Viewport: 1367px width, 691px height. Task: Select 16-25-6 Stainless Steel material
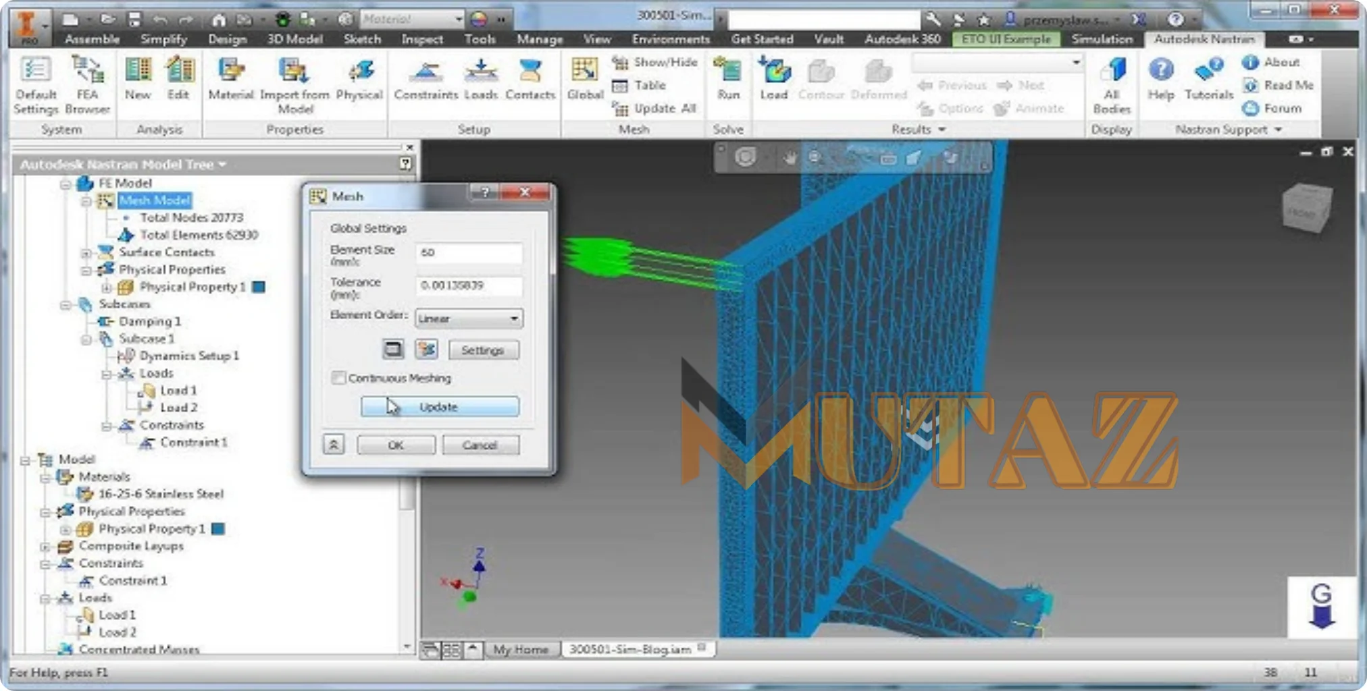click(161, 494)
